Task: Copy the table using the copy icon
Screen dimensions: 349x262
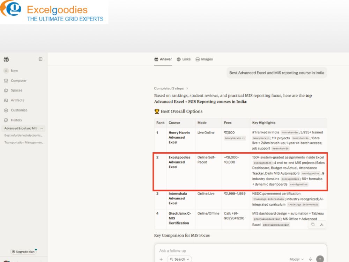Action: tap(313, 224)
